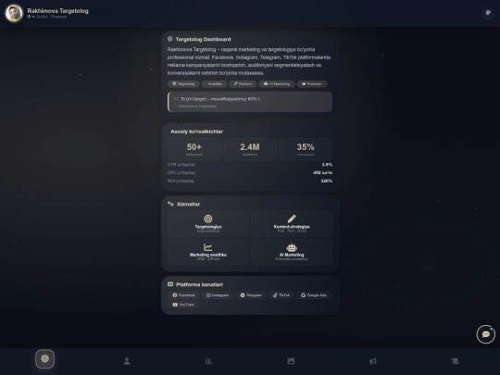Click the 35% conversion stat card
Image resolution: width=500 pixels, height=375 pixels.
tap(306, 149)
